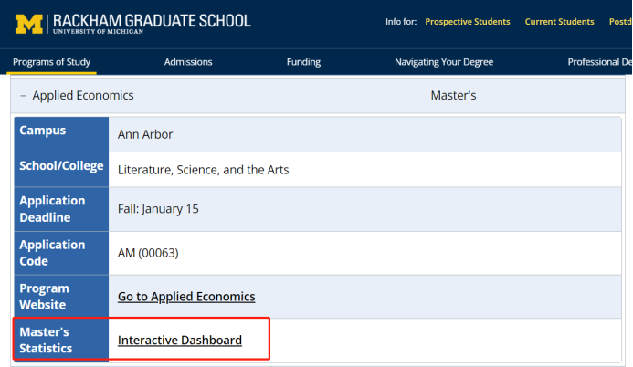The height and width of the screenshot is (367, 633).
Task: Click the Info for: label
Action: [x=401, y=22]
